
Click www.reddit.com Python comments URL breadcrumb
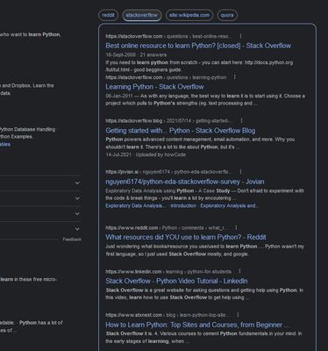coord(167,228)
